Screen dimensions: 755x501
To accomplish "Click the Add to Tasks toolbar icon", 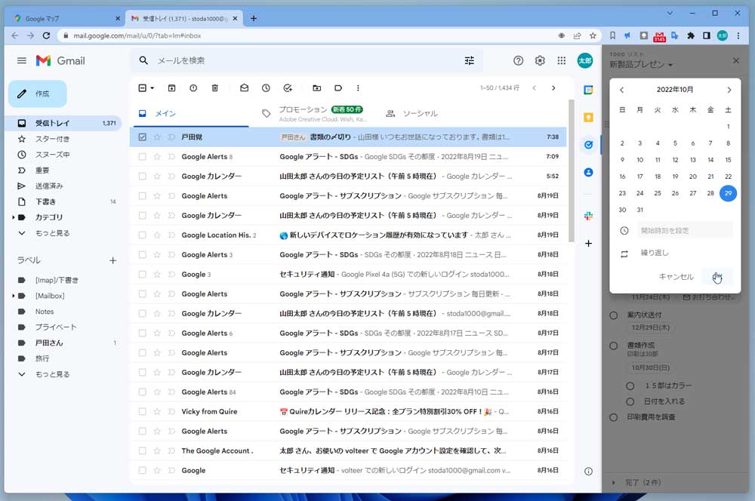I will [x=288, y=88].
